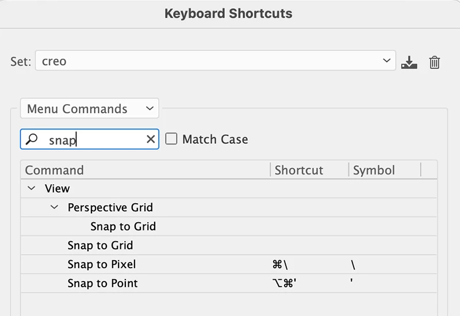Click the Snap to Point symbol cell

pyautogui.click(x=352, y=283)
